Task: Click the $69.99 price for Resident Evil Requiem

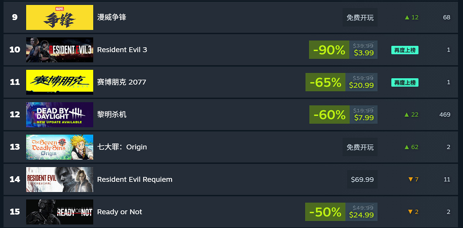Action: click(x=362, y=180)
